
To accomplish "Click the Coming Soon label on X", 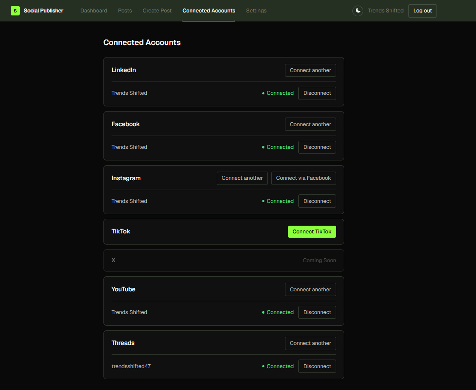I will pyautogui.click(x=319, y=260).
